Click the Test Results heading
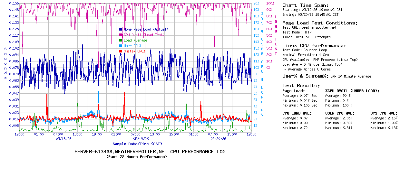Screen dimensions: 419x177 pyautogui.click(x=301, y=86)
